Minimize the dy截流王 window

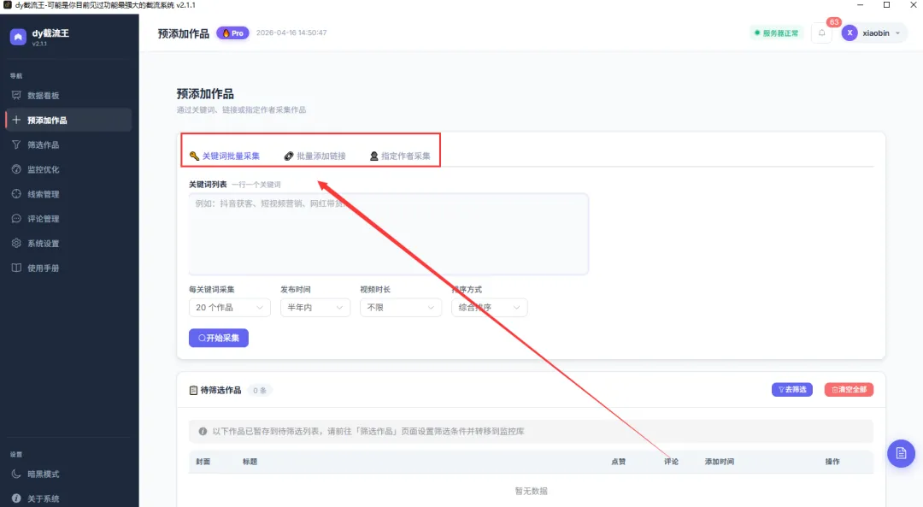(x=860, y=5)
